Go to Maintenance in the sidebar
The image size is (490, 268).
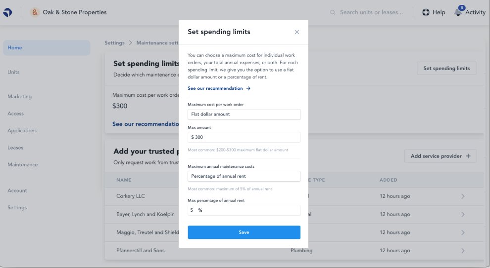(22, 164)
